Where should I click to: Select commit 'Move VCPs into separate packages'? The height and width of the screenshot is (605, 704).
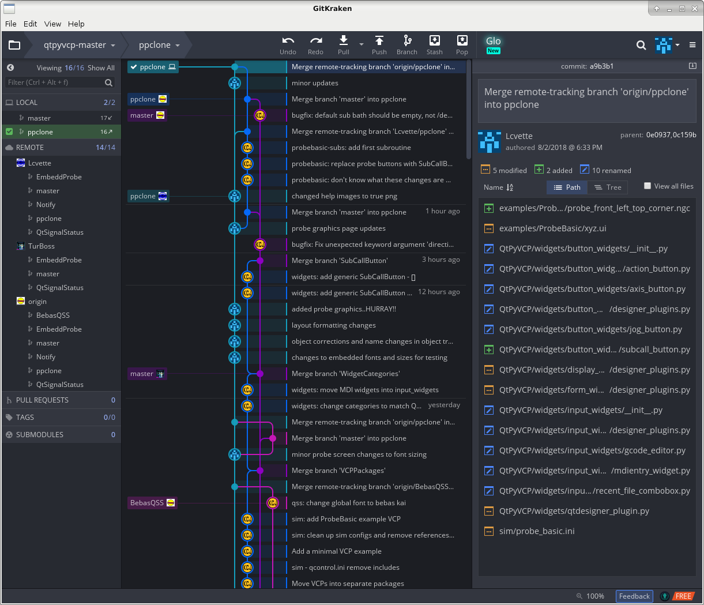(348, 584)
